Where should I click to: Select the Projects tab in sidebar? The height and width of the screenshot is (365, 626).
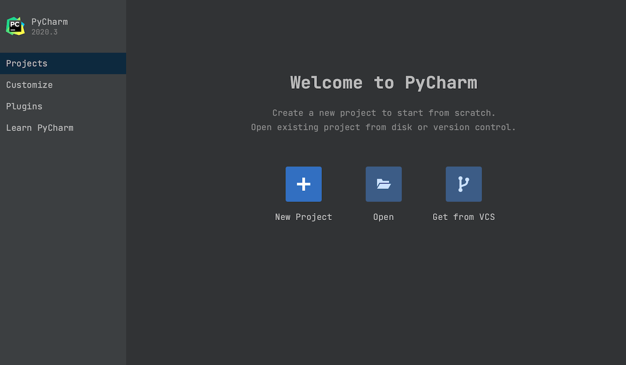[x=63, y=64]
